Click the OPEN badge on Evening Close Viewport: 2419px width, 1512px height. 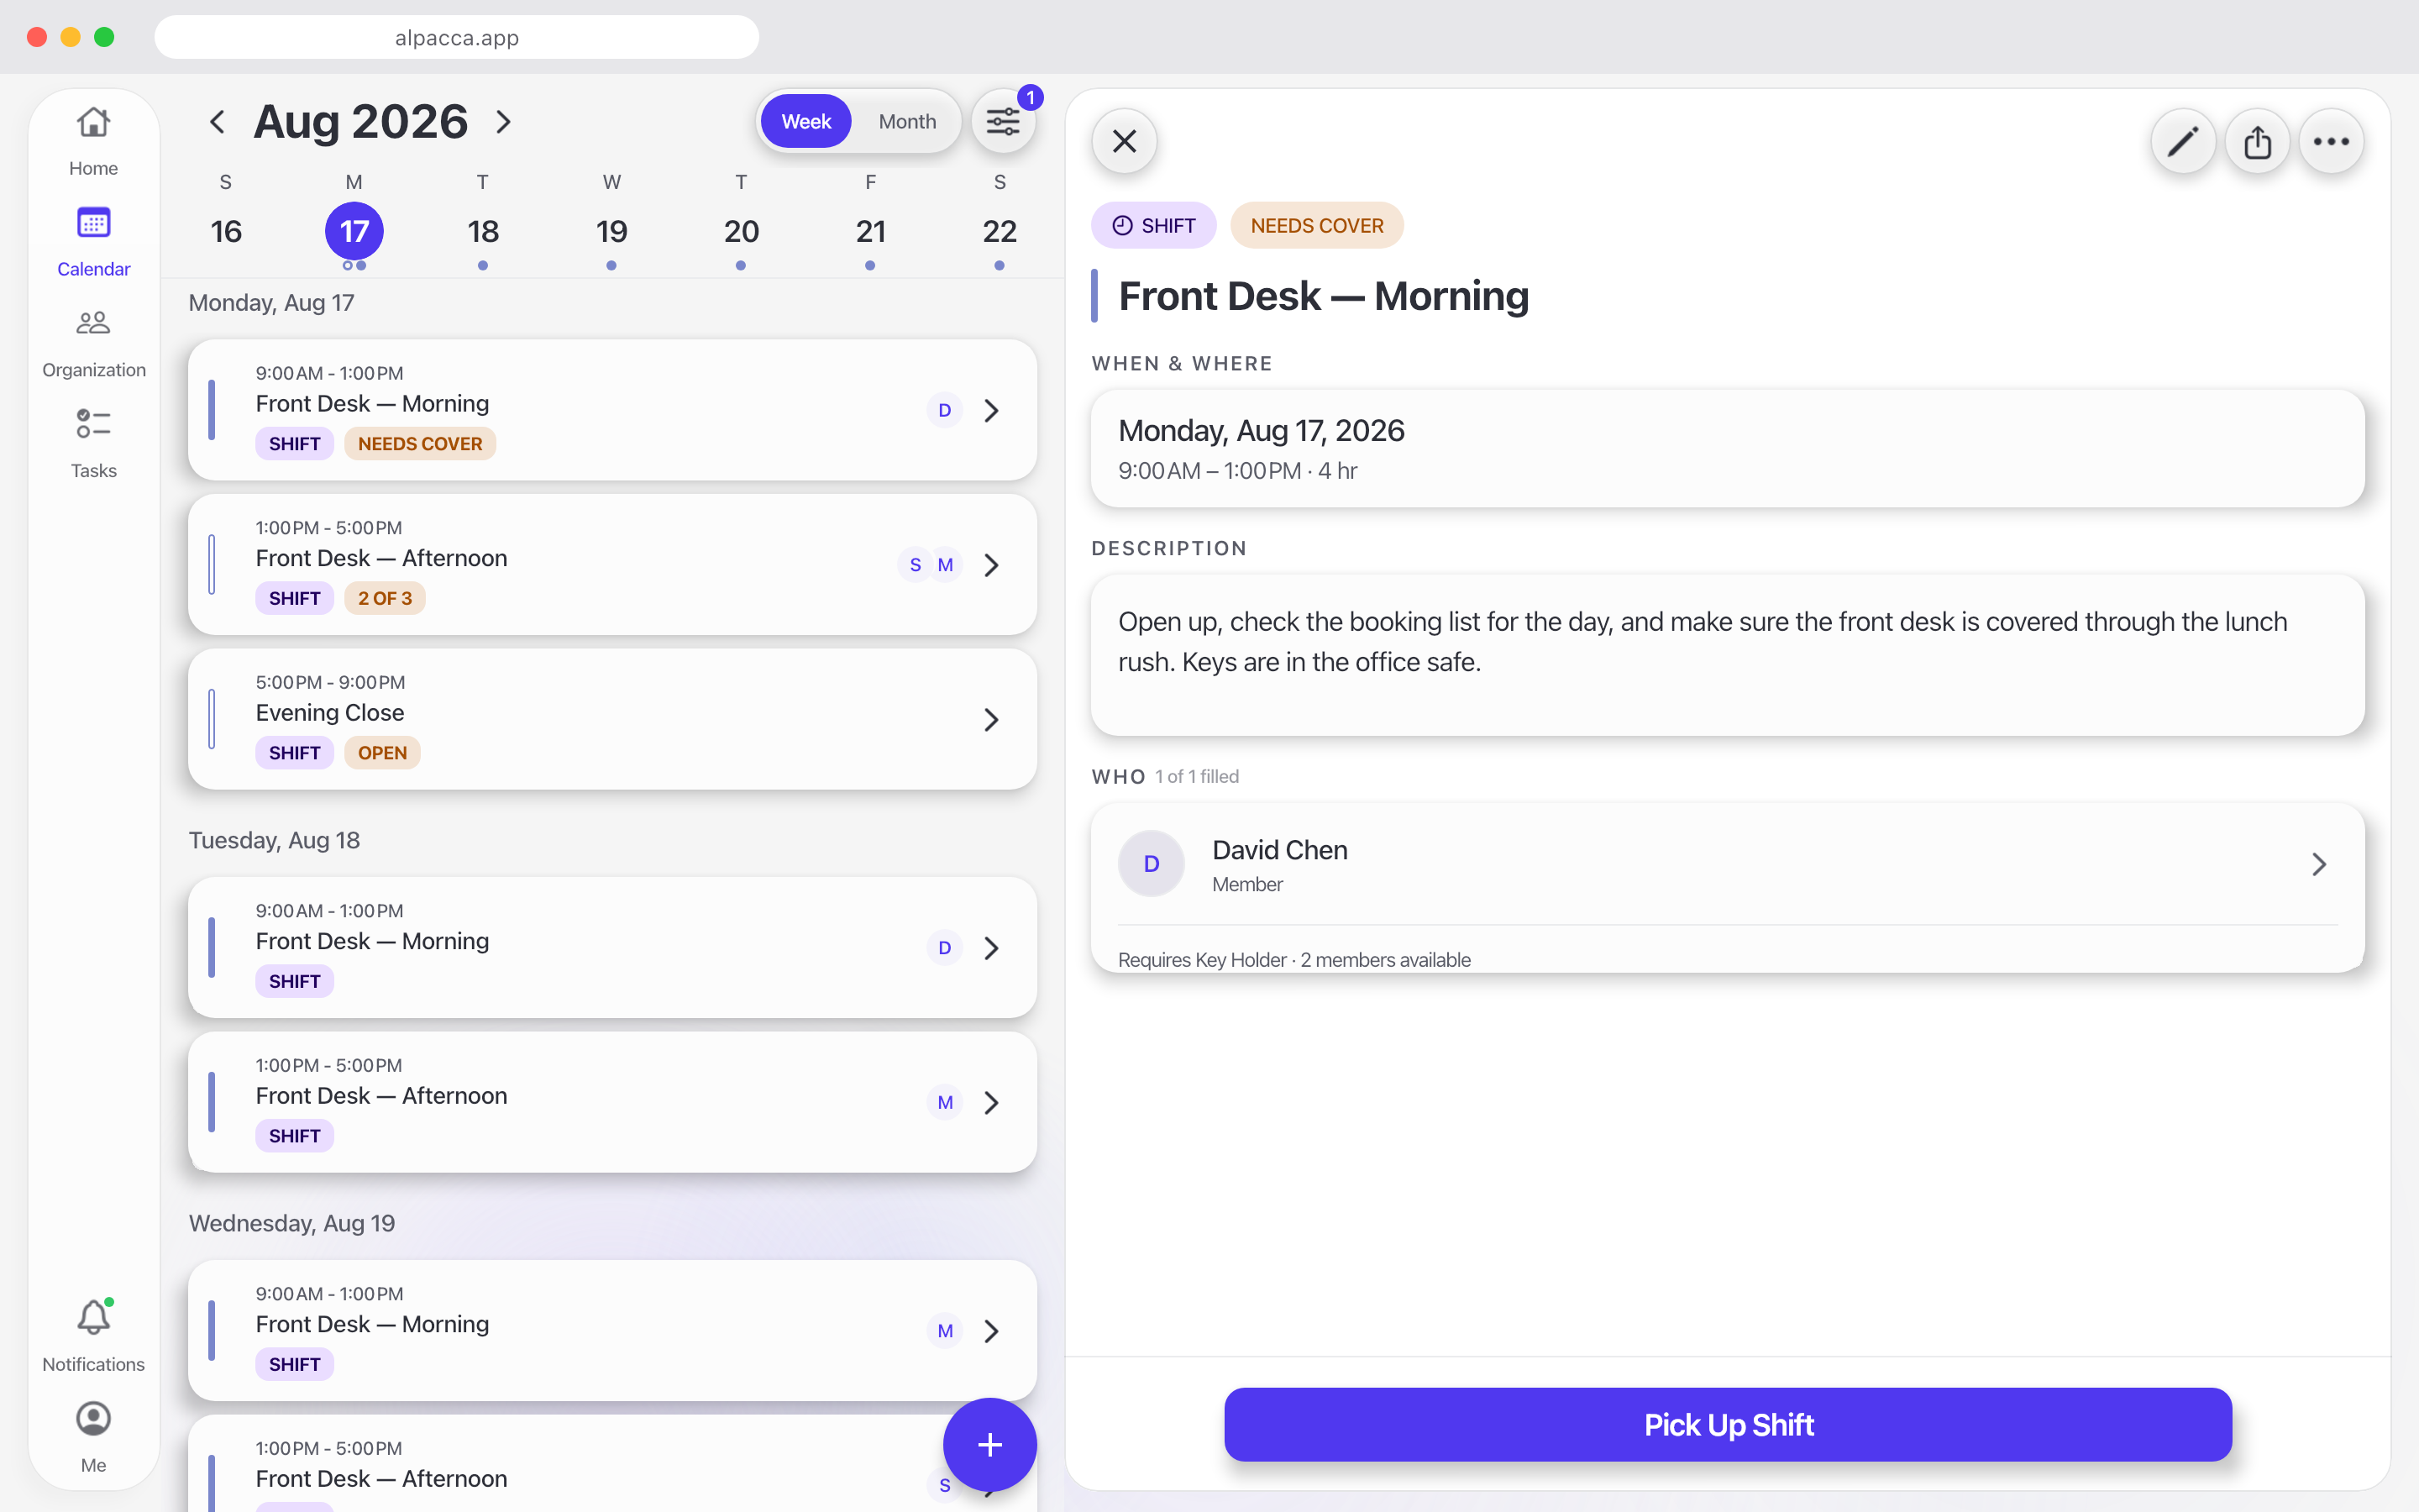click(382, 753)
